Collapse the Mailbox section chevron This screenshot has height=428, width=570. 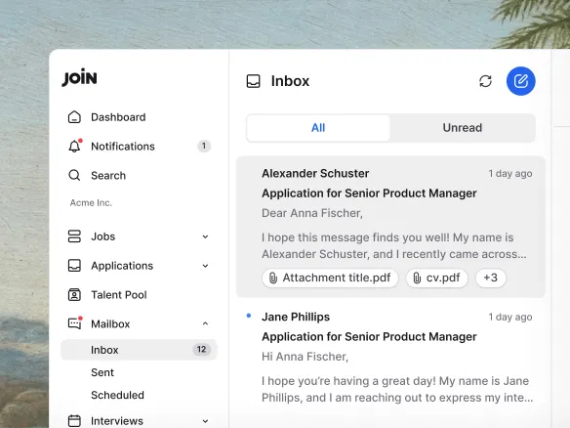click(205, 323)
